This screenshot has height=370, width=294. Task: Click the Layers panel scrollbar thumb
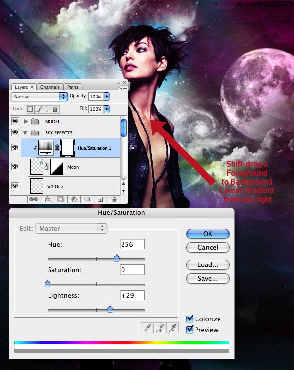(123, 128)
